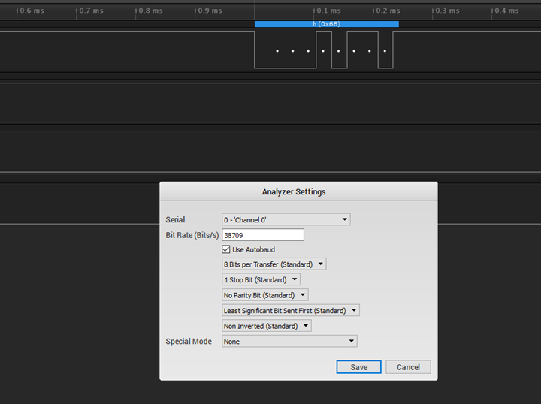Expand Least Significant Bit Sent First dropdown
541x404 pixels.
(291, 310)
